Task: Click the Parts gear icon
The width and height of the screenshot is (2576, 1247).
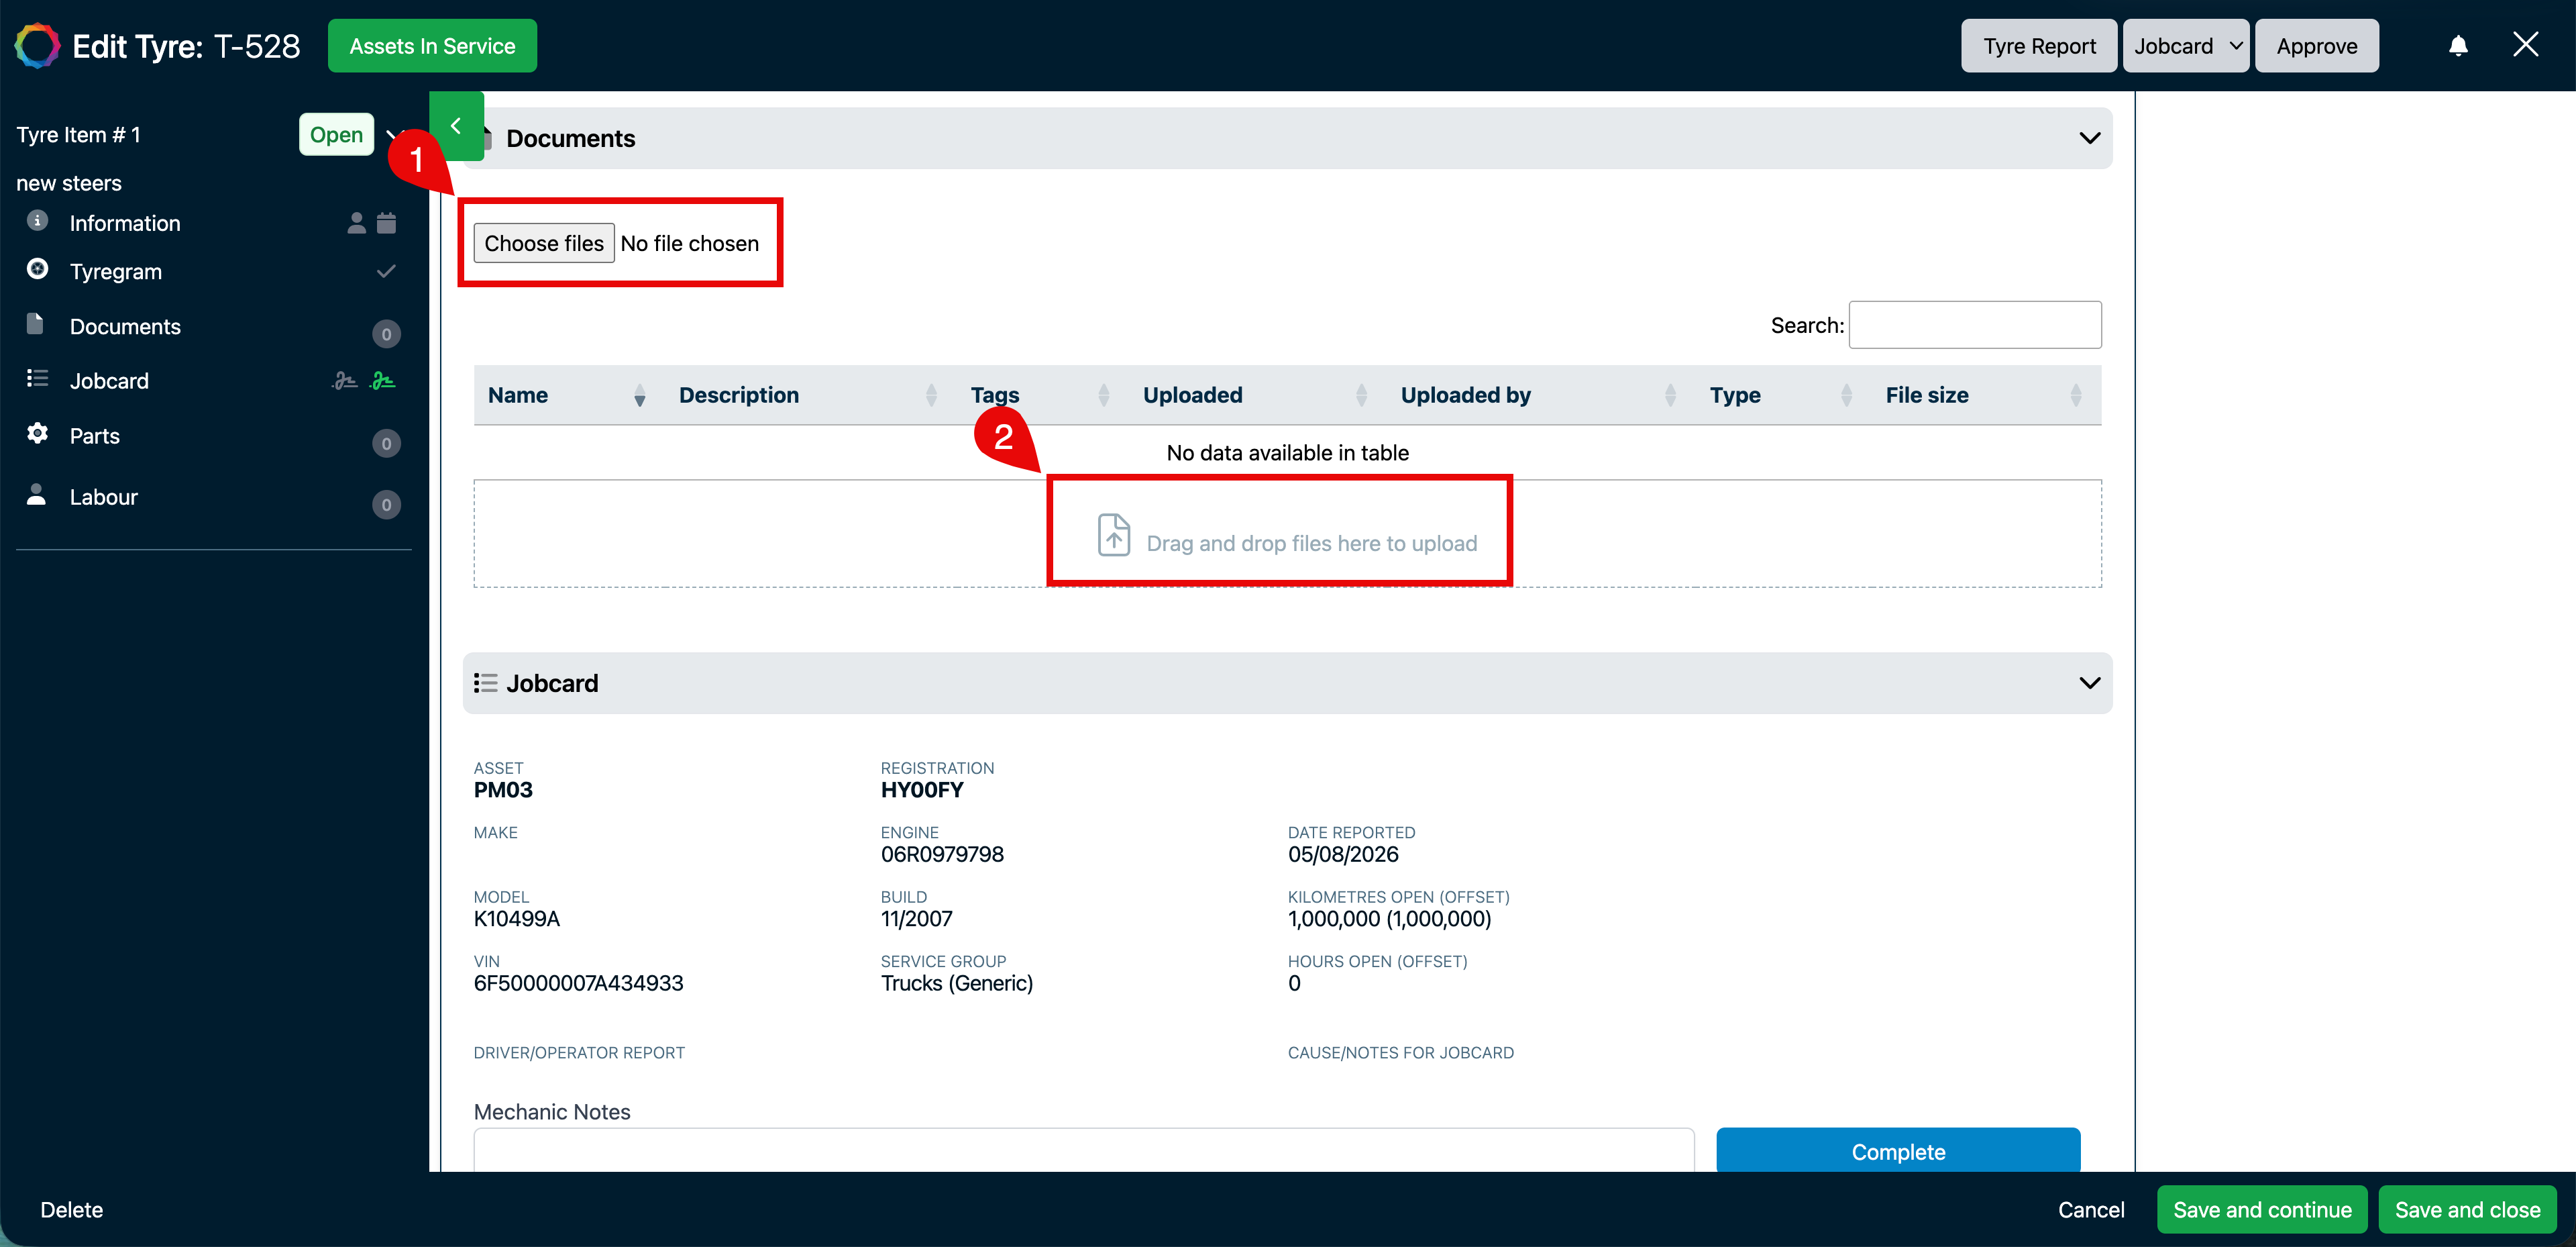Action: tap(37, 434)
